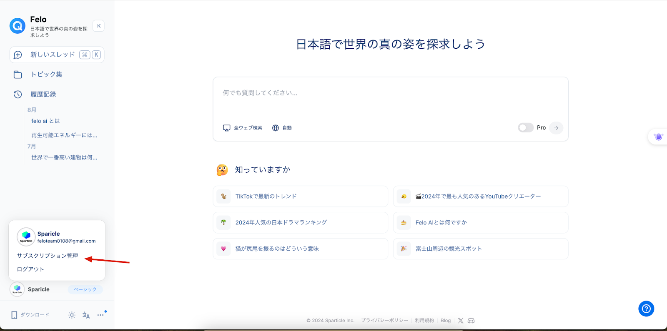Select suggestion 富士山周辺の観光スポット

(x=481, y=249)
